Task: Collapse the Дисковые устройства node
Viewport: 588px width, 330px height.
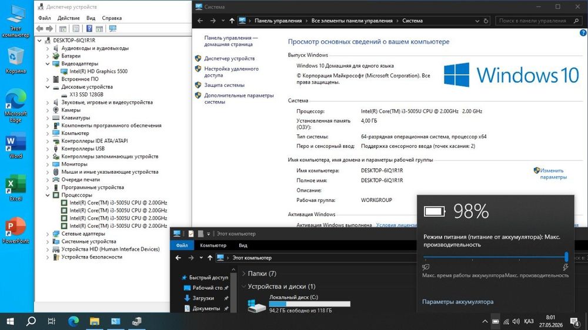Action: [48, 87]
